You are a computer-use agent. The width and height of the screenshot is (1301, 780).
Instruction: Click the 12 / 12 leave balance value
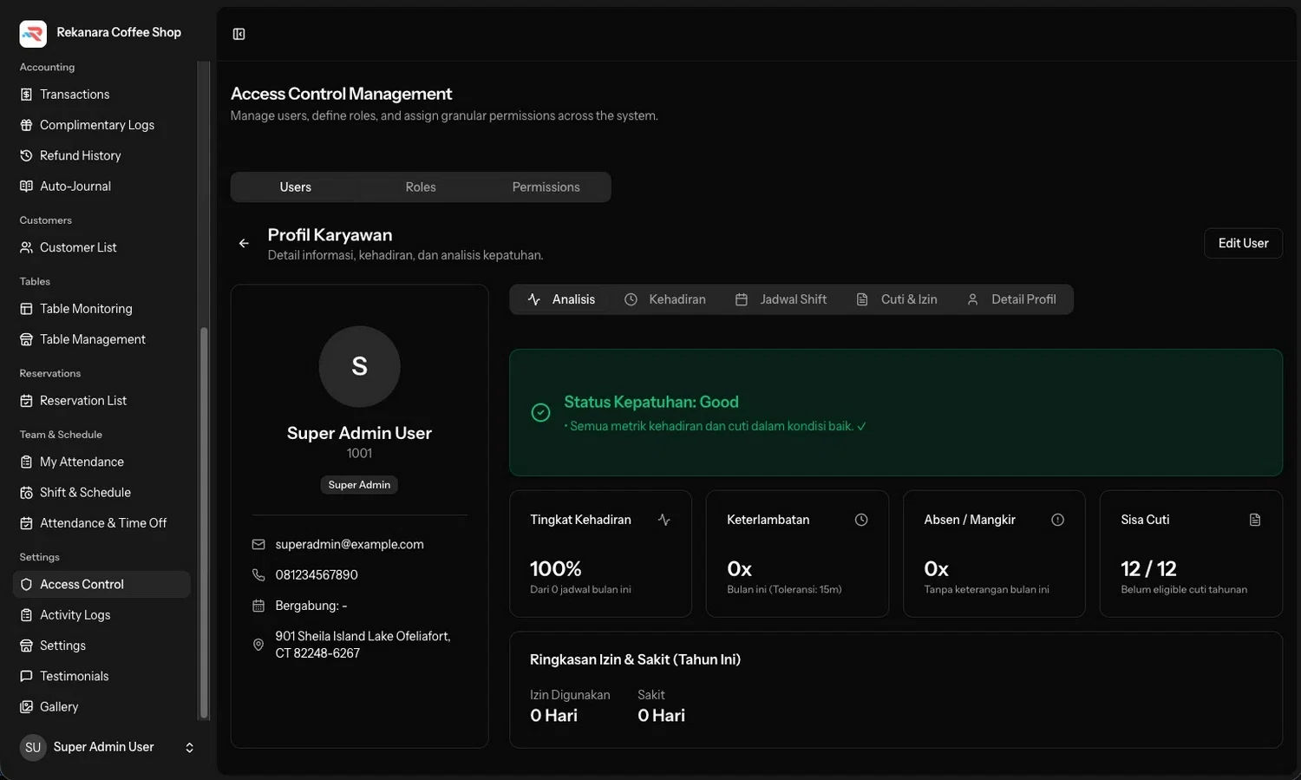(x=1148, y=569)
